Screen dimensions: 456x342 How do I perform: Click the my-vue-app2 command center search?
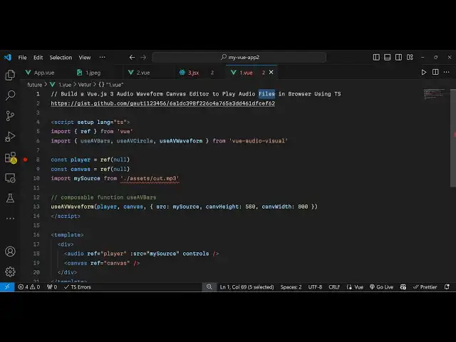click(239, 57)
